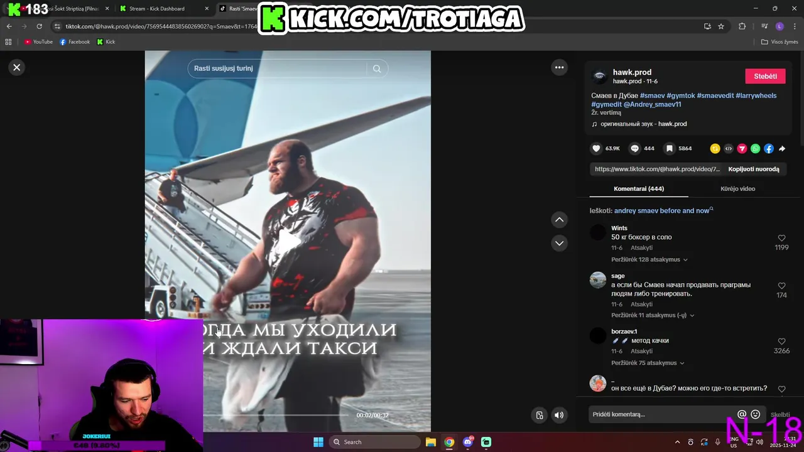Select the Komentarai (444) tab
The width and height of the screenshot is (804, 452).
[639, 188]
